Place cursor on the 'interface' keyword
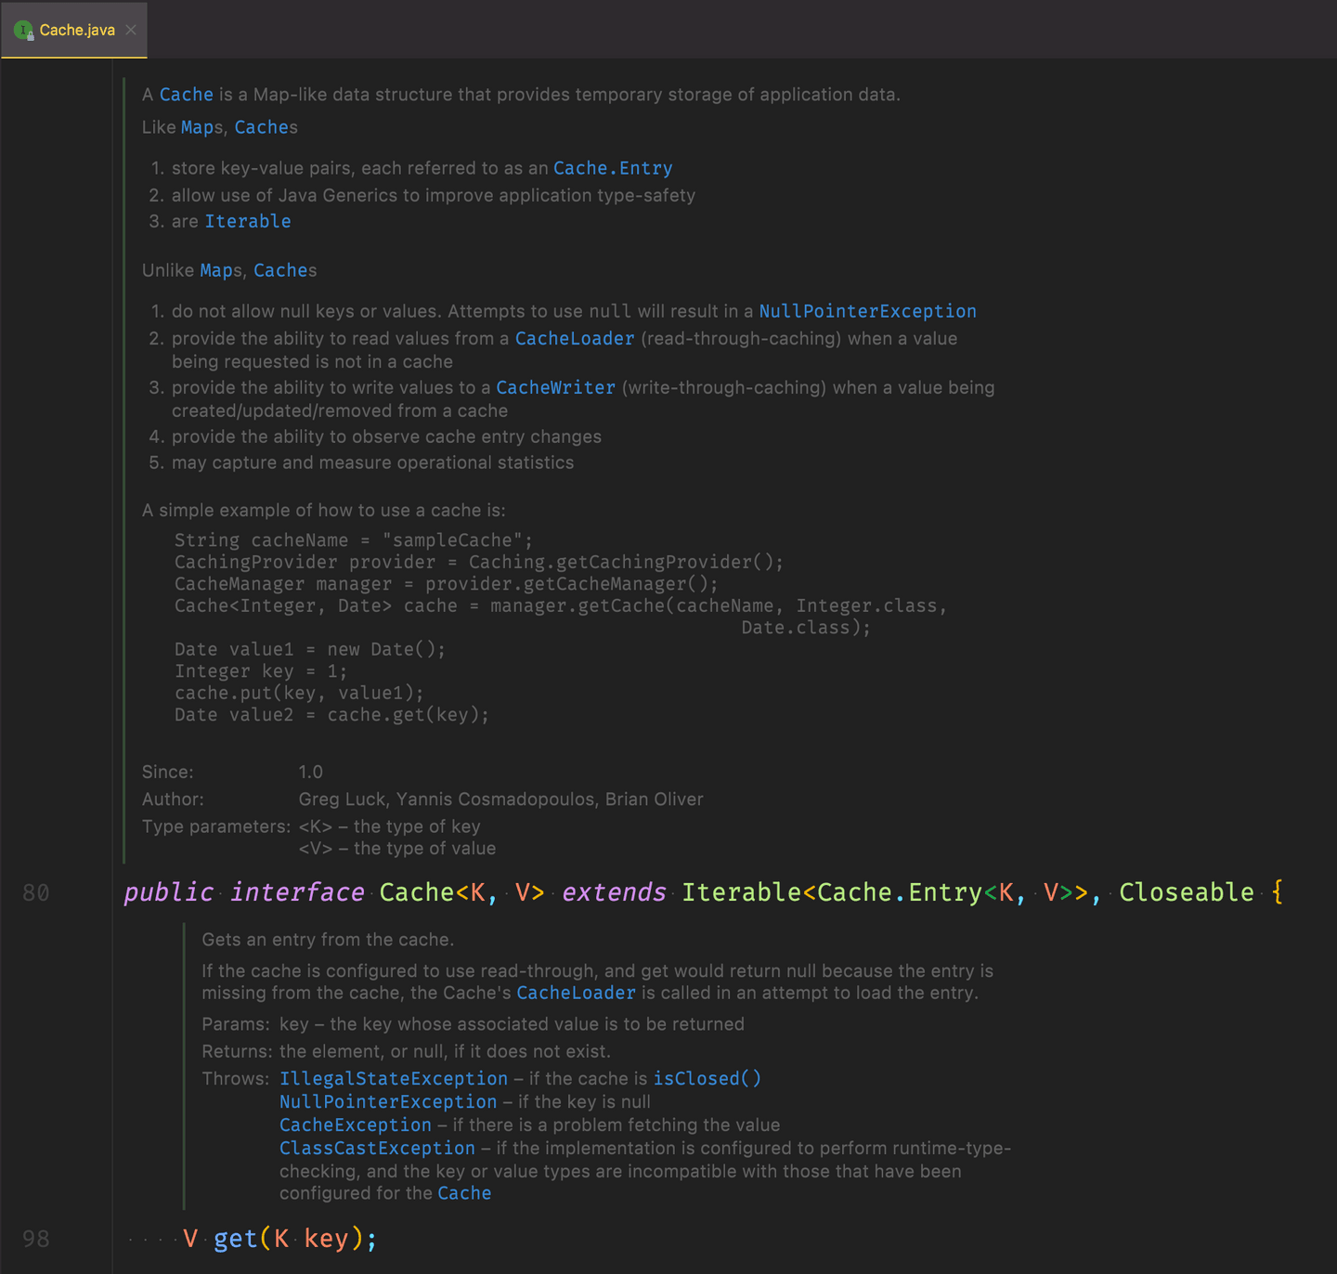Screen dimensions: 1337x1274 pos(297,892)
